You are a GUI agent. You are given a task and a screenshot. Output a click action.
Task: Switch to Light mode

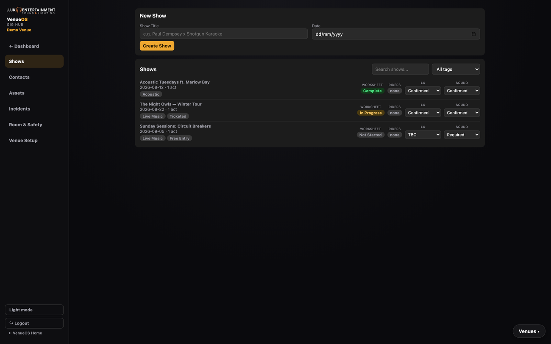click(34, 310)
